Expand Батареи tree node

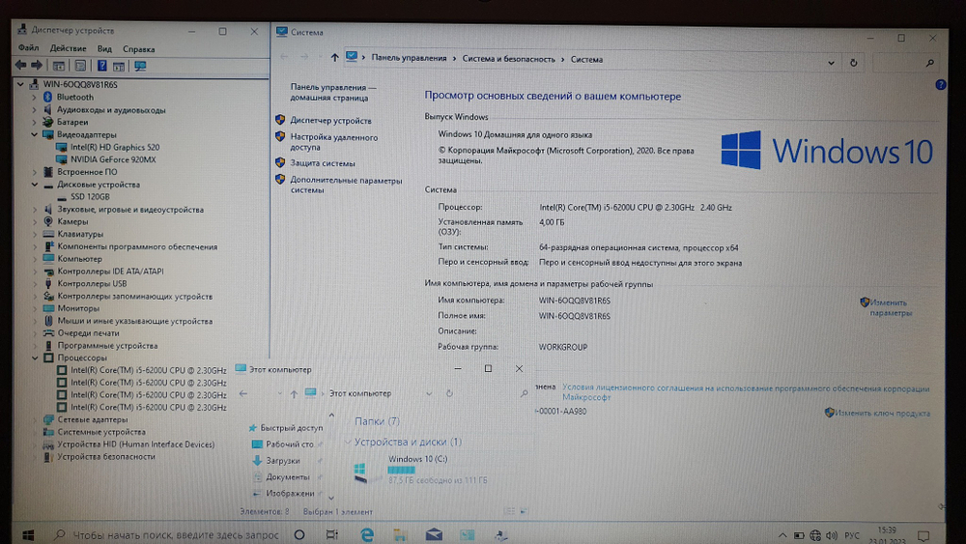point(35,122)
